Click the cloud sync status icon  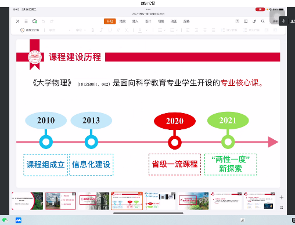coord(35,21)
